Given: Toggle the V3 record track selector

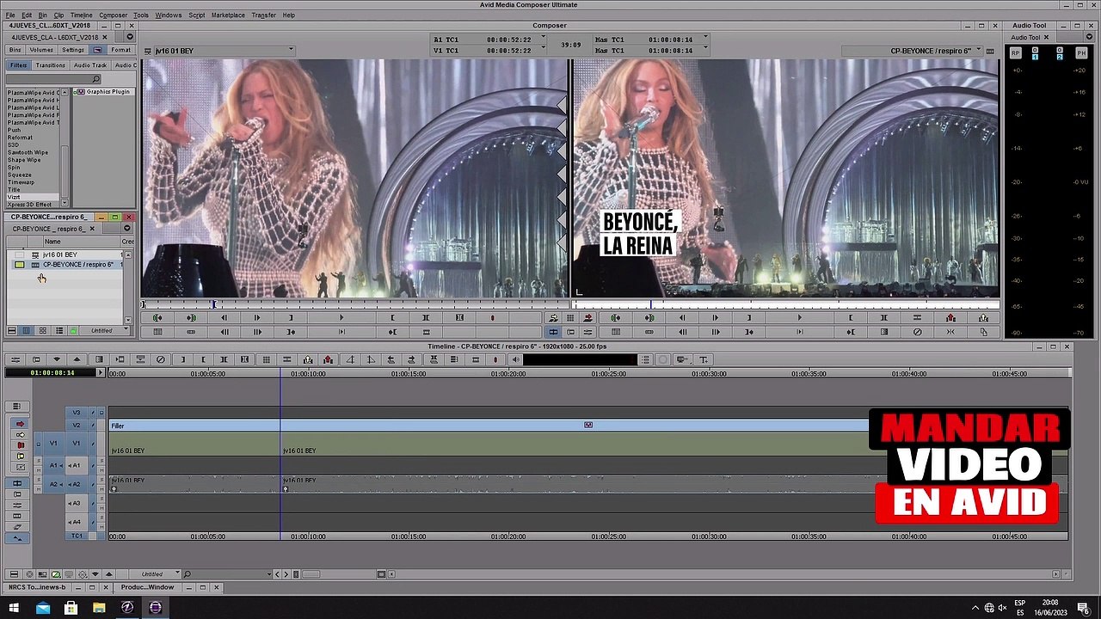Looking at the screenshot, I should pyautogui.click(x=77, y=414).
